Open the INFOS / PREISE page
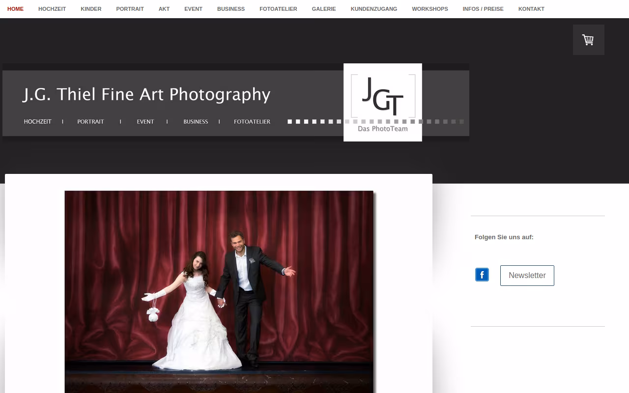 point(483,9)
